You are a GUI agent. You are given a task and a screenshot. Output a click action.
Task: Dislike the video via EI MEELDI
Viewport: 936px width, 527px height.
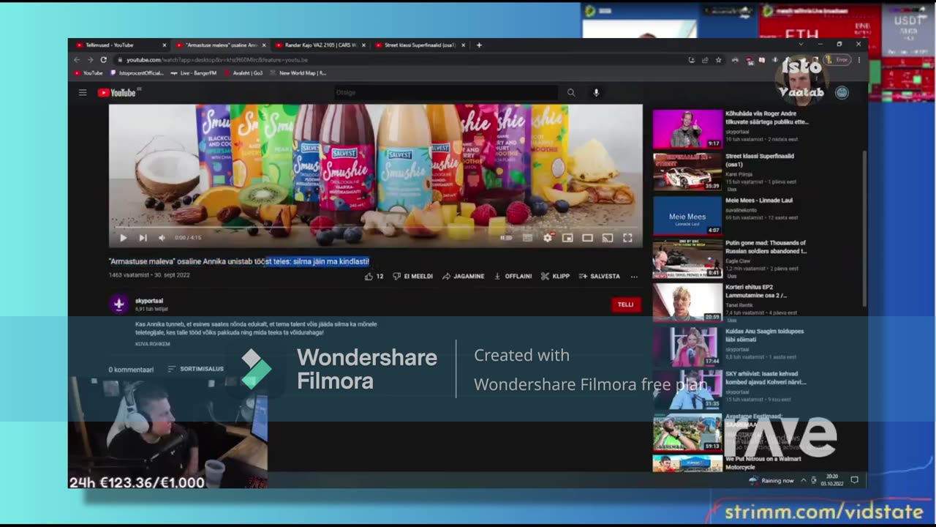click(x=413, y=277)
